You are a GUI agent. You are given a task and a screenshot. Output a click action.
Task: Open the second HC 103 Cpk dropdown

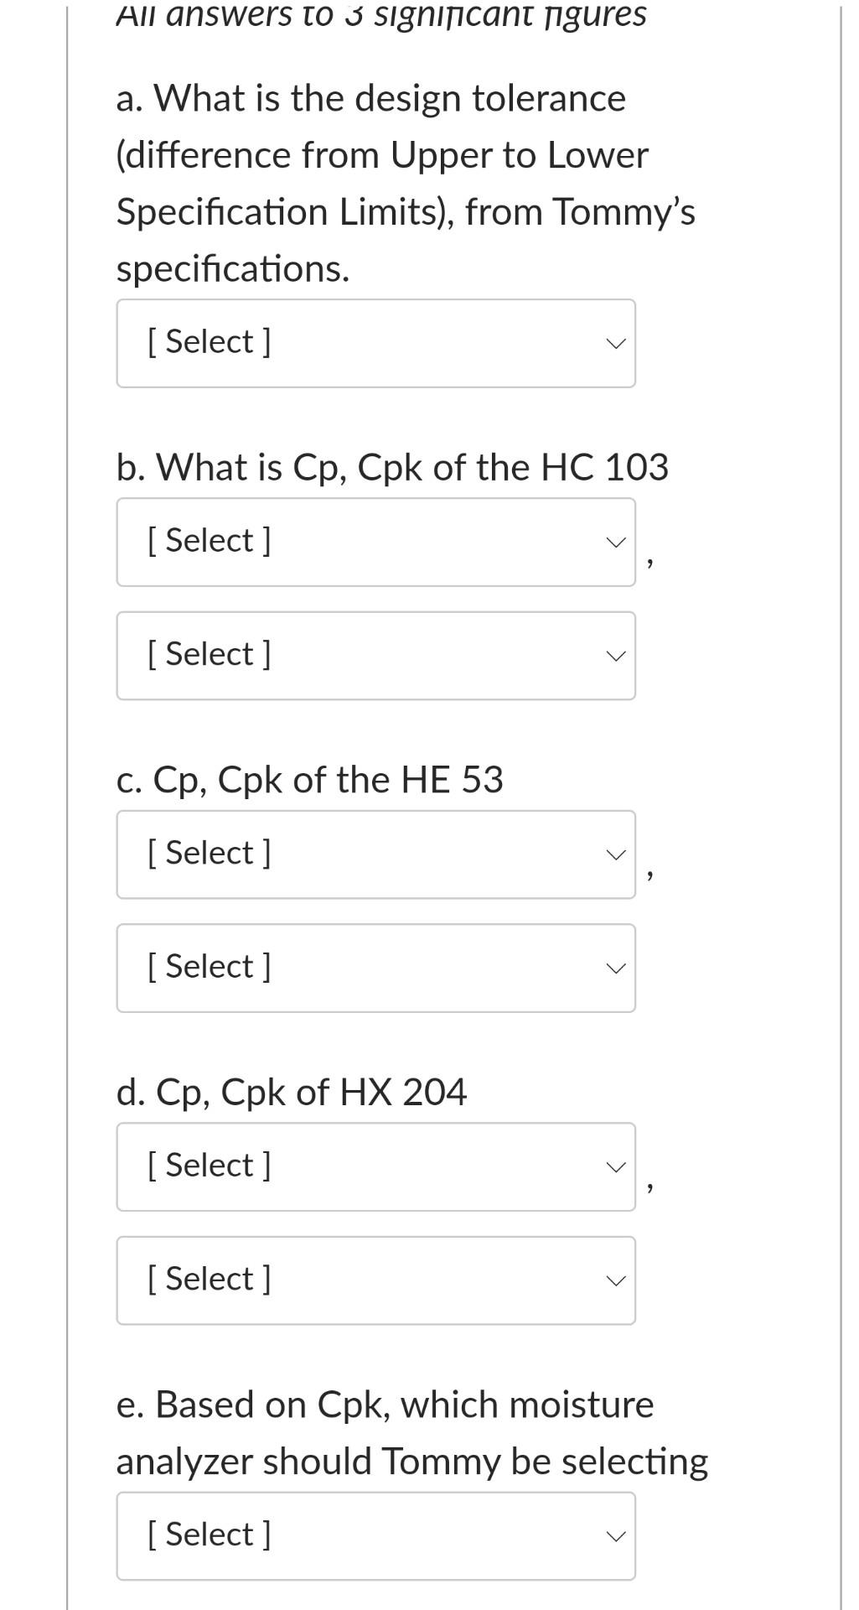[x=375, y=656]
